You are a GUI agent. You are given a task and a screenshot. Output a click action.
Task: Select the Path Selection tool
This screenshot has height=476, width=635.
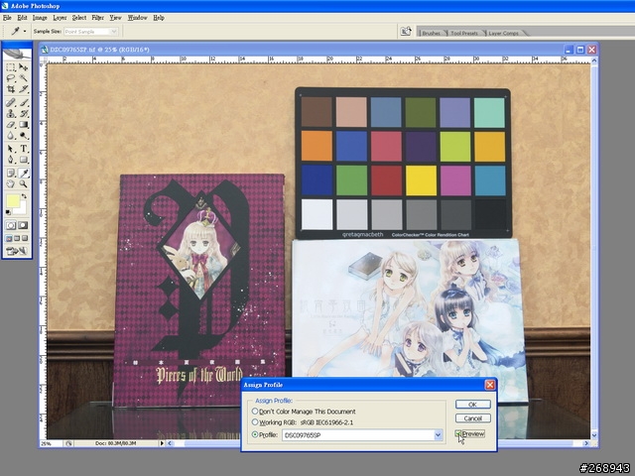(11, 149)
